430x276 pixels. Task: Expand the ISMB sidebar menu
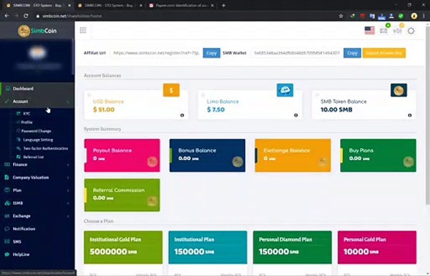pos(37,203)
